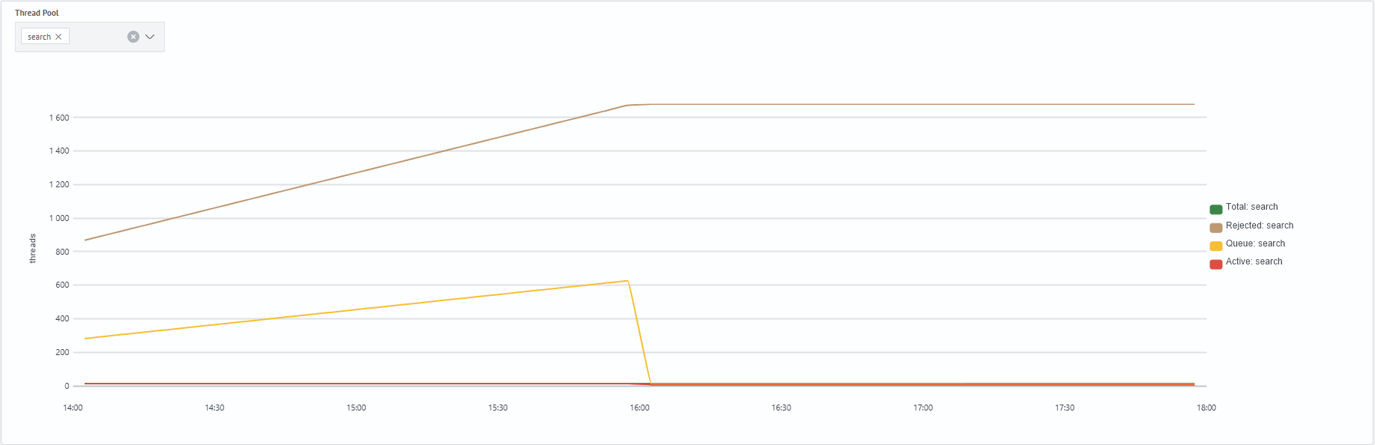The width and height of the screenshot is (1375, 445).
Task: Click the red Active: search swatch
Action: click(x=1216, y=264)
